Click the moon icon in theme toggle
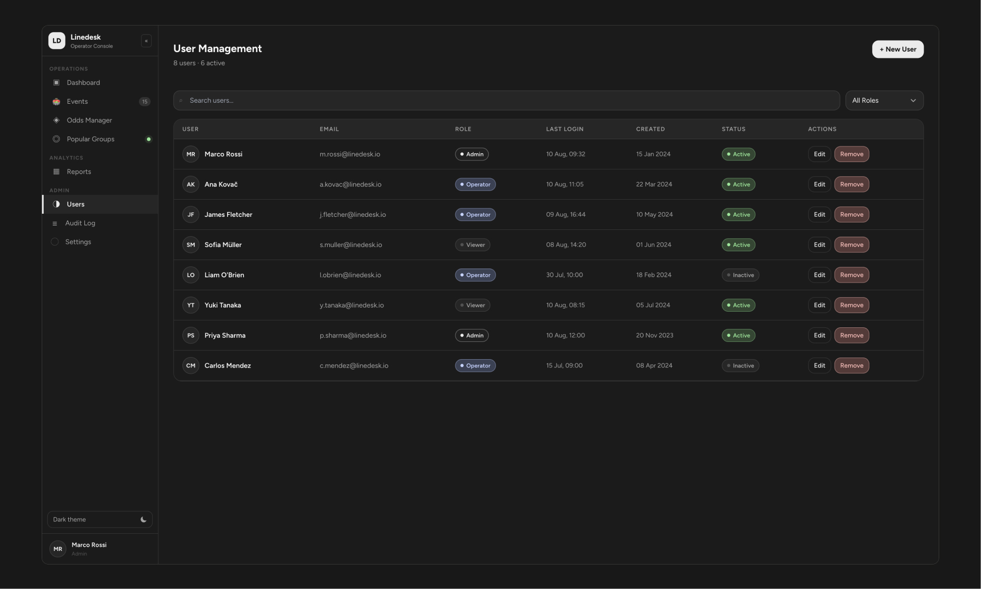The height and width of the screenshot is (589, 981). pyautogui.click(x=143, y=520)
